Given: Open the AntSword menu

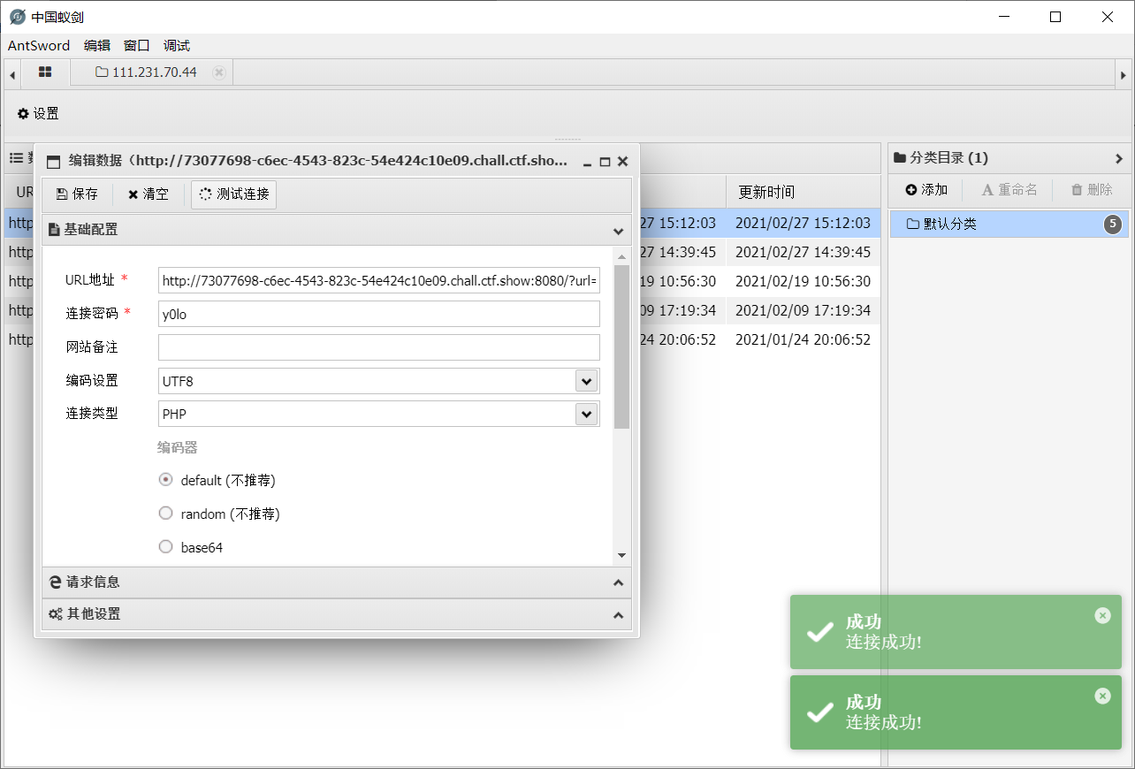Looking at the screenshot, I should 39,45.
